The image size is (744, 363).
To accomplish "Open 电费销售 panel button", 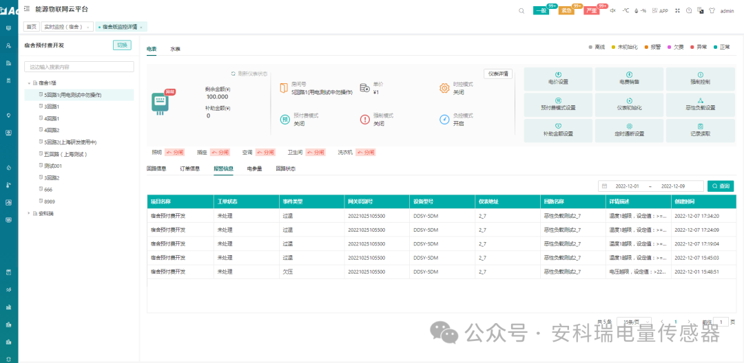I will click(x=629, y=78).
